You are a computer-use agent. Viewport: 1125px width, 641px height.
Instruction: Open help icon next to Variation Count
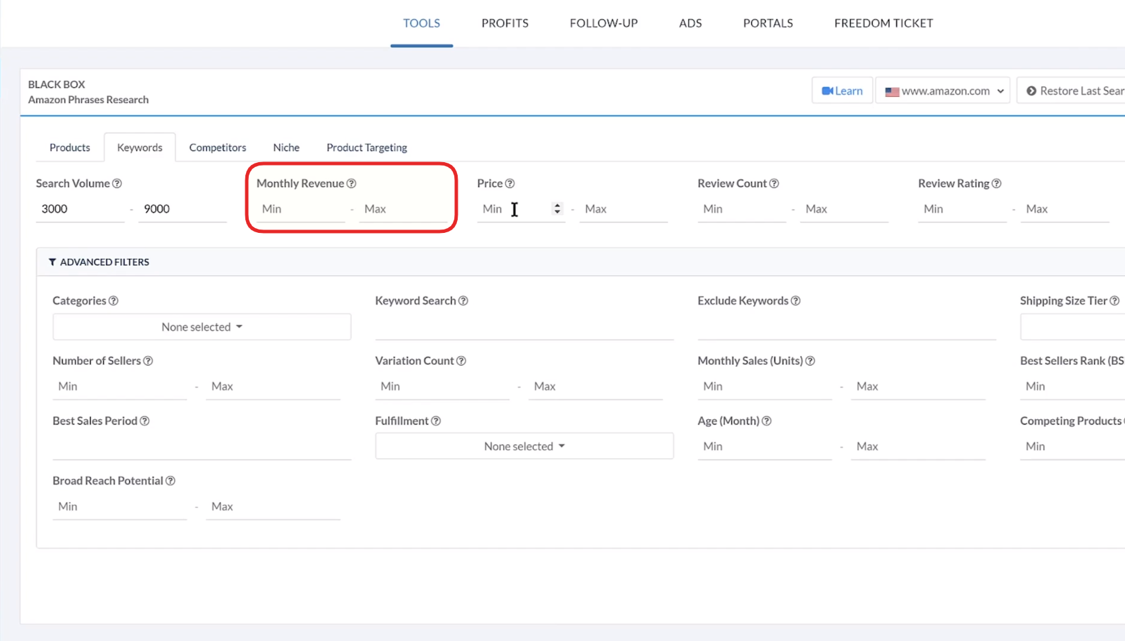[461, 361]
